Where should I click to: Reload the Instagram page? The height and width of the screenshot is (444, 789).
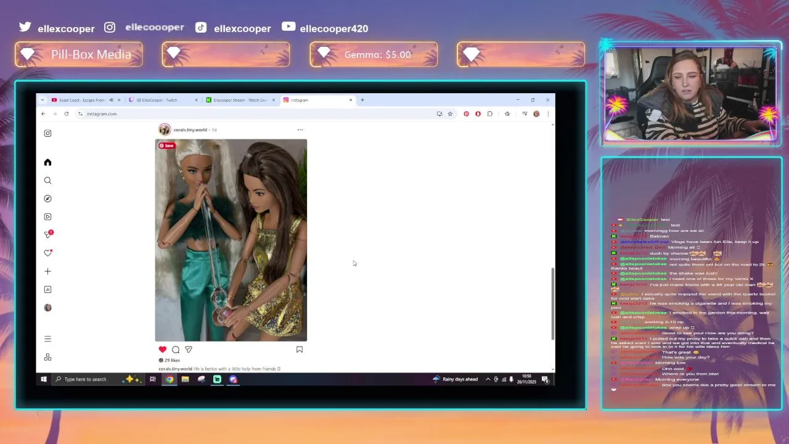click(67, 113)
